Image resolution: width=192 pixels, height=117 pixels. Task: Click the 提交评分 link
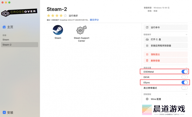point(94,20)
